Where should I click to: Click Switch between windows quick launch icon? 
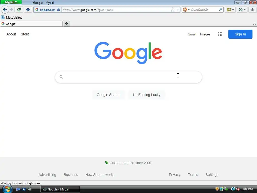(24, 189)
